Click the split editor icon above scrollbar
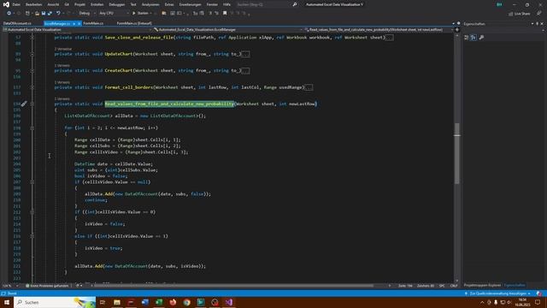The height and width of the screenshot is (308, 547). [x=457, y=30]
